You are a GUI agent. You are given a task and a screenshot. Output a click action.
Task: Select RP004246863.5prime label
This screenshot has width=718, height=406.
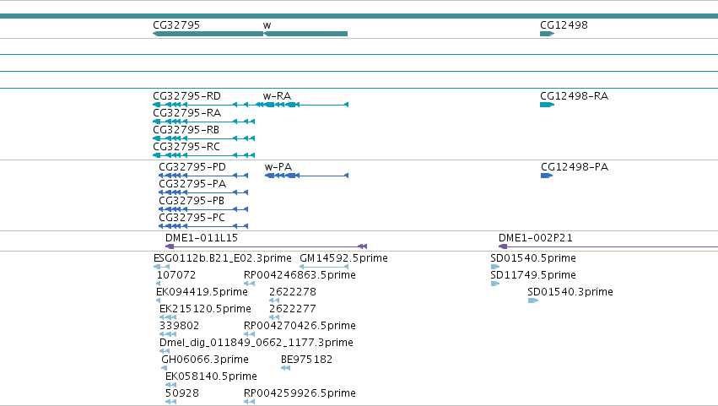pyautogui.click(x=300, y=275)
